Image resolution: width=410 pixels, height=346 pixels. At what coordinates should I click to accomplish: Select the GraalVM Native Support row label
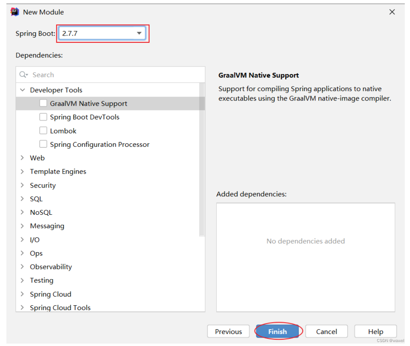tap(88, 103)
